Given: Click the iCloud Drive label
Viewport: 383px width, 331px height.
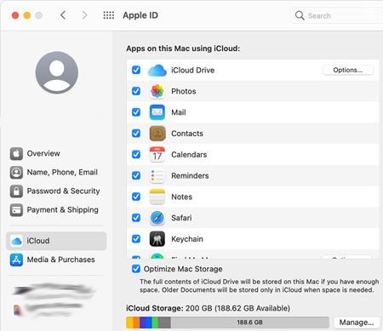Looking at the screenshot, I should 193,70.
